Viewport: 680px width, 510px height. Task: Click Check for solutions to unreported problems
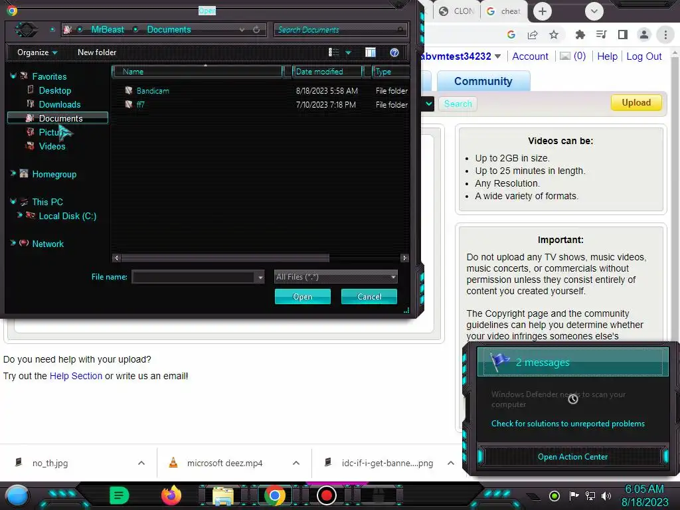tap(568, 424)
